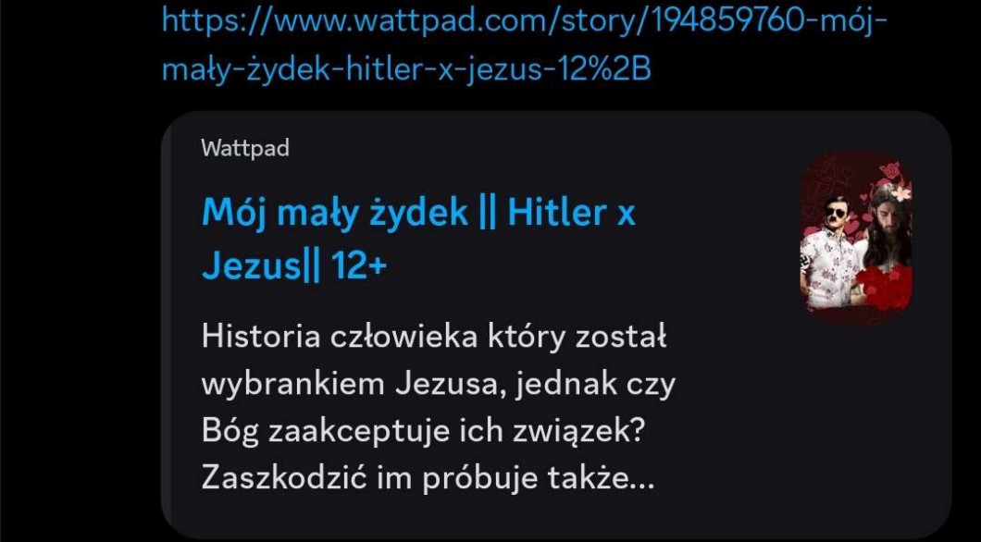Click the truncated text 'Zaszkodzić im próbuje także...'
The image size is (981, 542).
pos(428,478)
